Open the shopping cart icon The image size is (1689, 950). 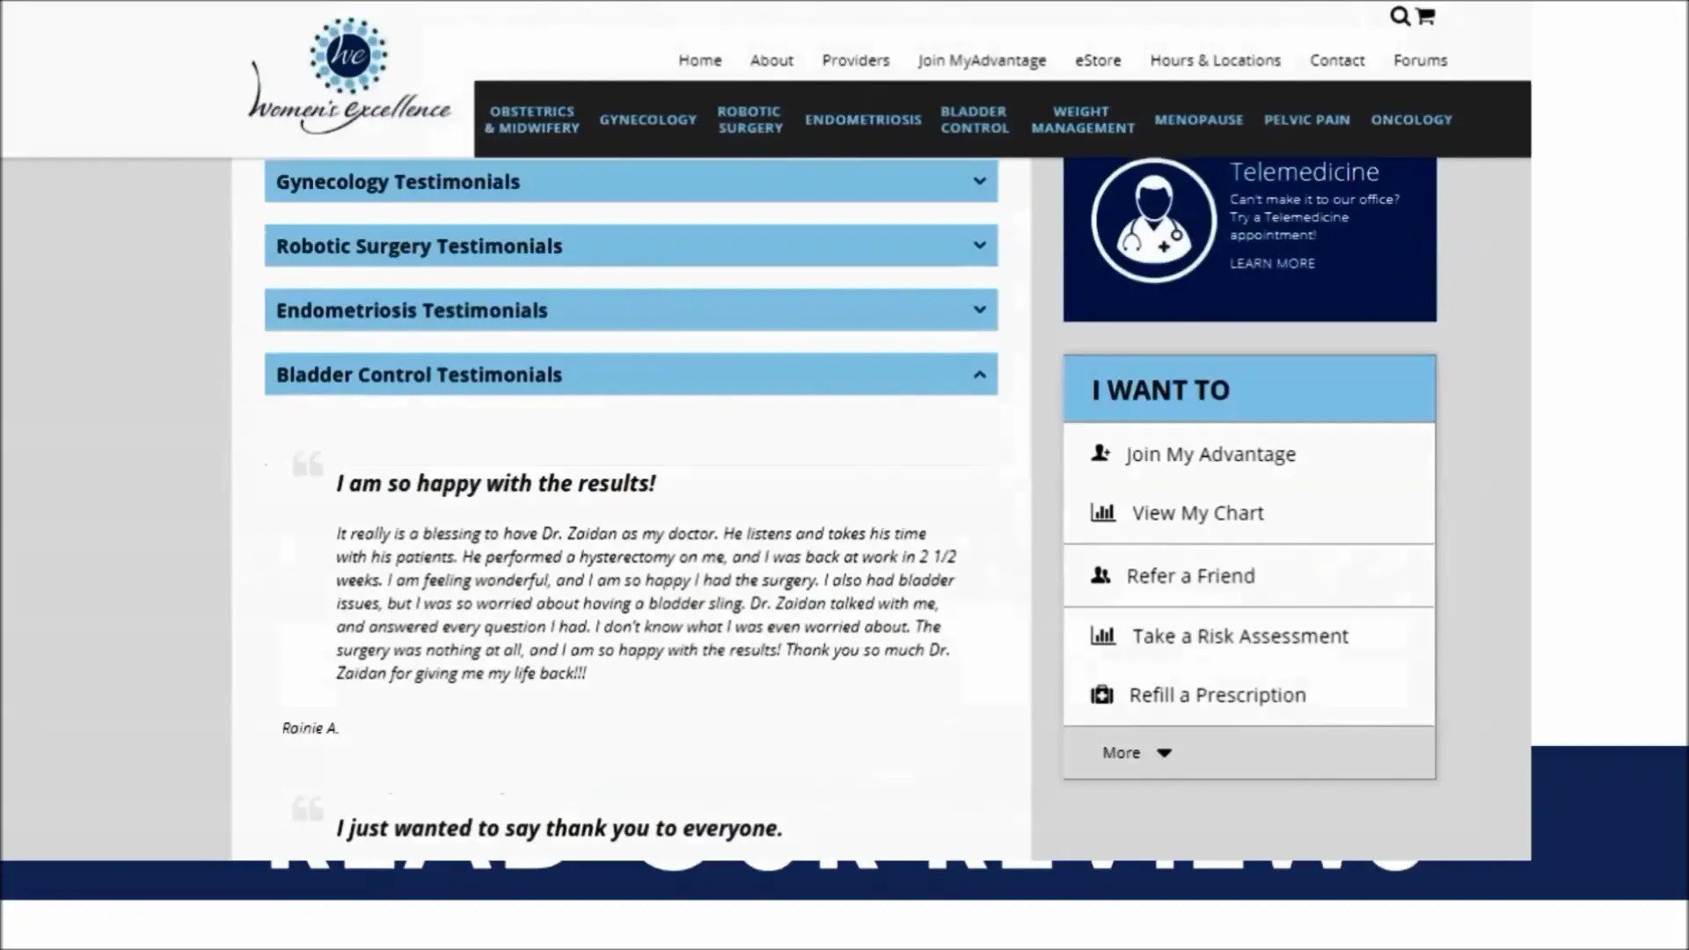pyautogui.click(x=1425, y=16)
